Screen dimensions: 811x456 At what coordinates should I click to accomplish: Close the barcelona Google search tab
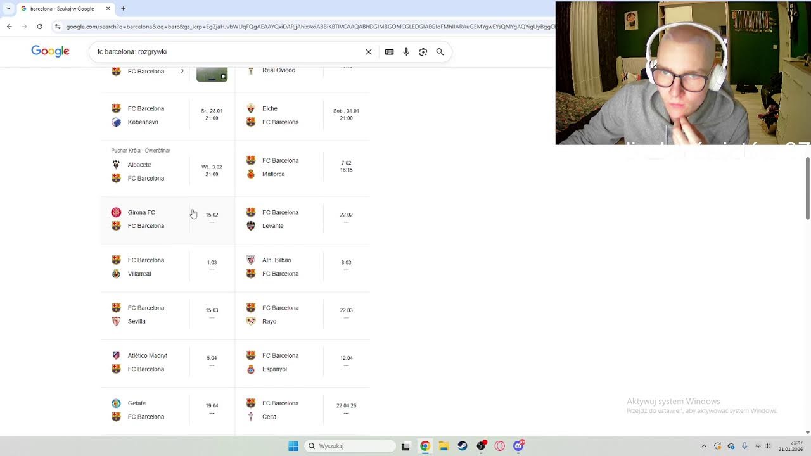pyautogui.click(x=108, y=9)
